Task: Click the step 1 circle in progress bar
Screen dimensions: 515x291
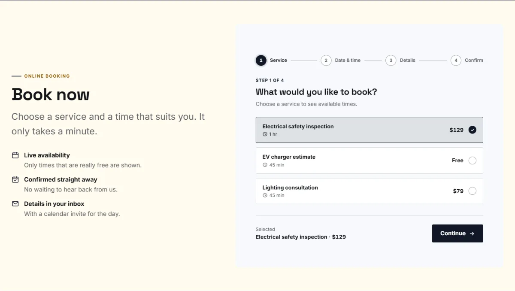Action: (x=261, y=61)
